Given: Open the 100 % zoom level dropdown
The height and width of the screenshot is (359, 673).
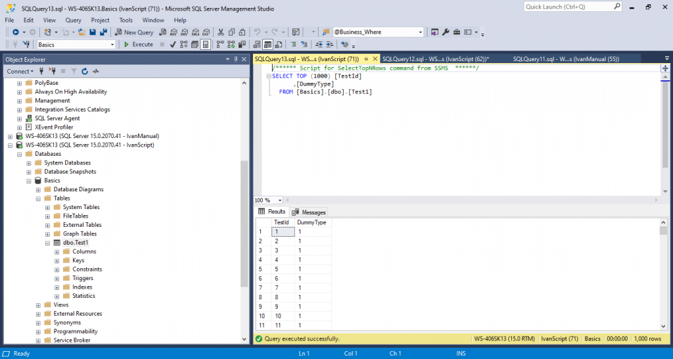Looking at the screenshot, I should 280,200.
